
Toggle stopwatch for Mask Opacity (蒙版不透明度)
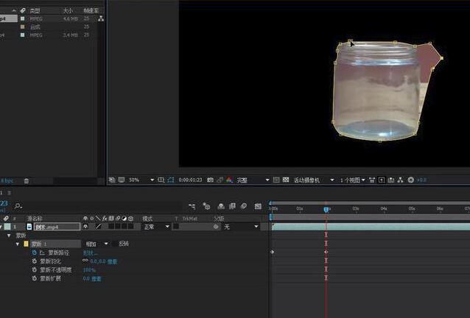(x=34, y=270)
